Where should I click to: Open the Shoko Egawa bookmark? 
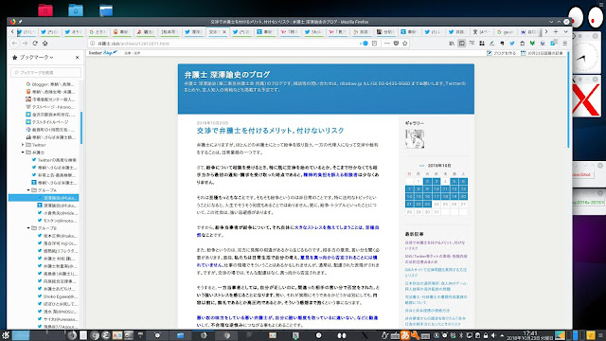click(57, 296)
